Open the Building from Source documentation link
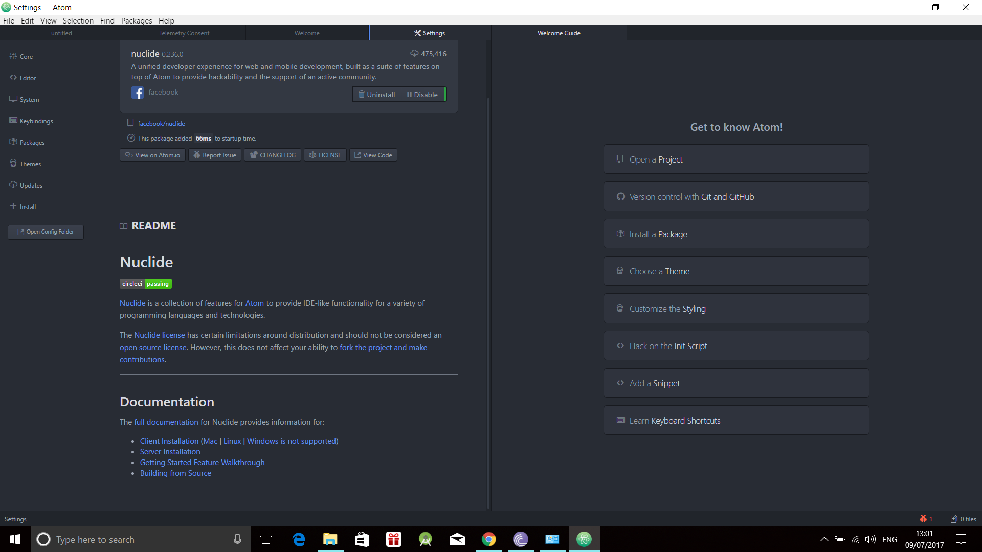 click(175, 473)
